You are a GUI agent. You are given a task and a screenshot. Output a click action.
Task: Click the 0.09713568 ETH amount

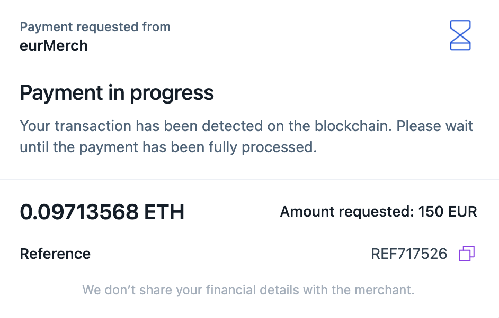pos(102,212)
